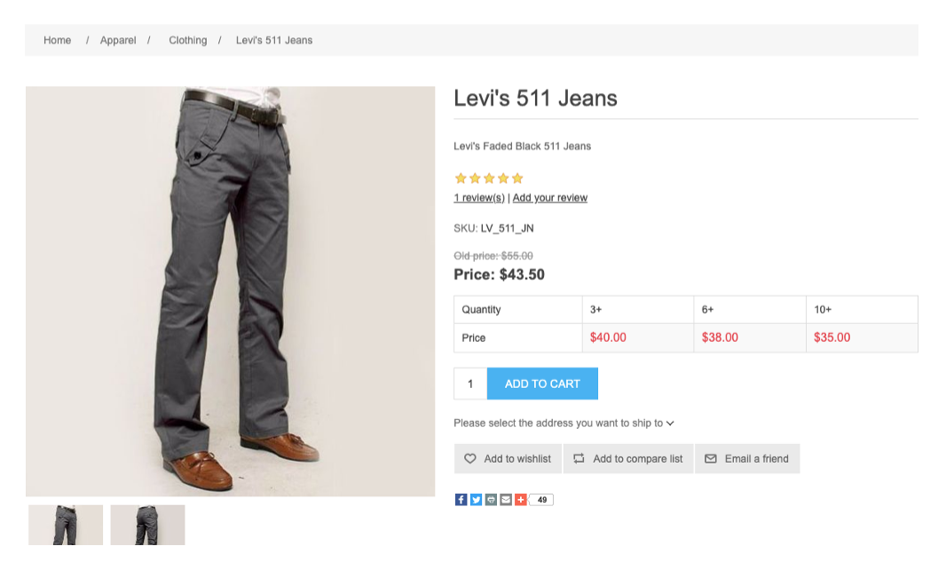Expand the ship-to address selector
Image resolution: width=946 pixels, height=562 pixels.
coord(564,423)
